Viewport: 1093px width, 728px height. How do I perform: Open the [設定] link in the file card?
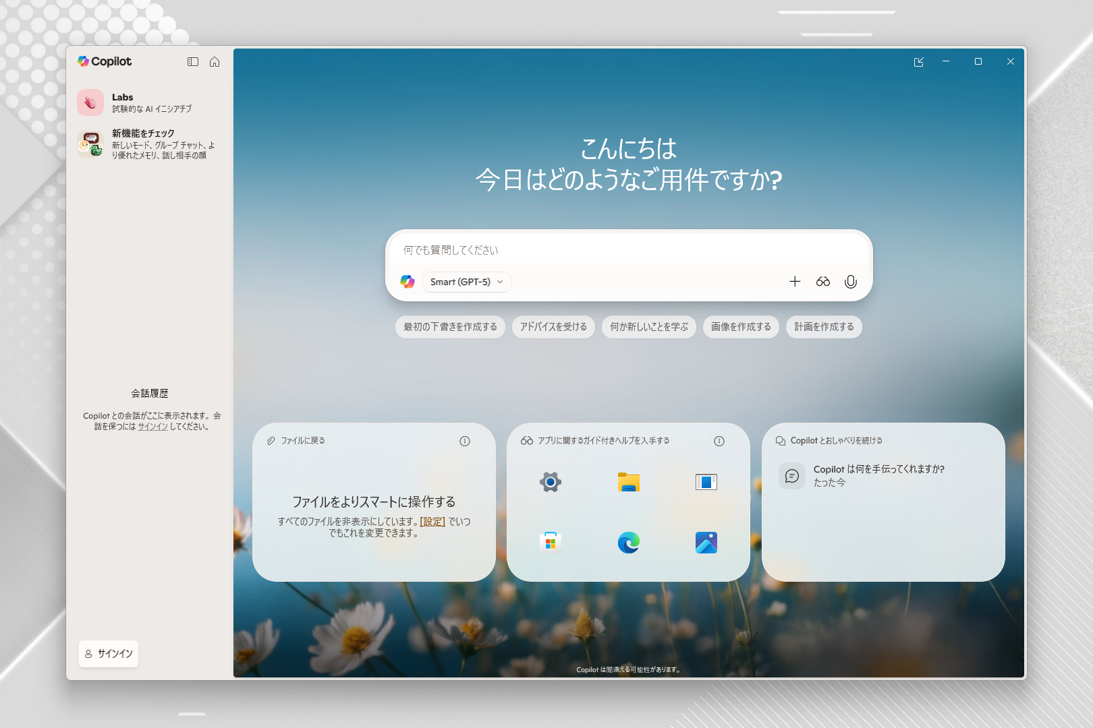[x=432, y=521]
